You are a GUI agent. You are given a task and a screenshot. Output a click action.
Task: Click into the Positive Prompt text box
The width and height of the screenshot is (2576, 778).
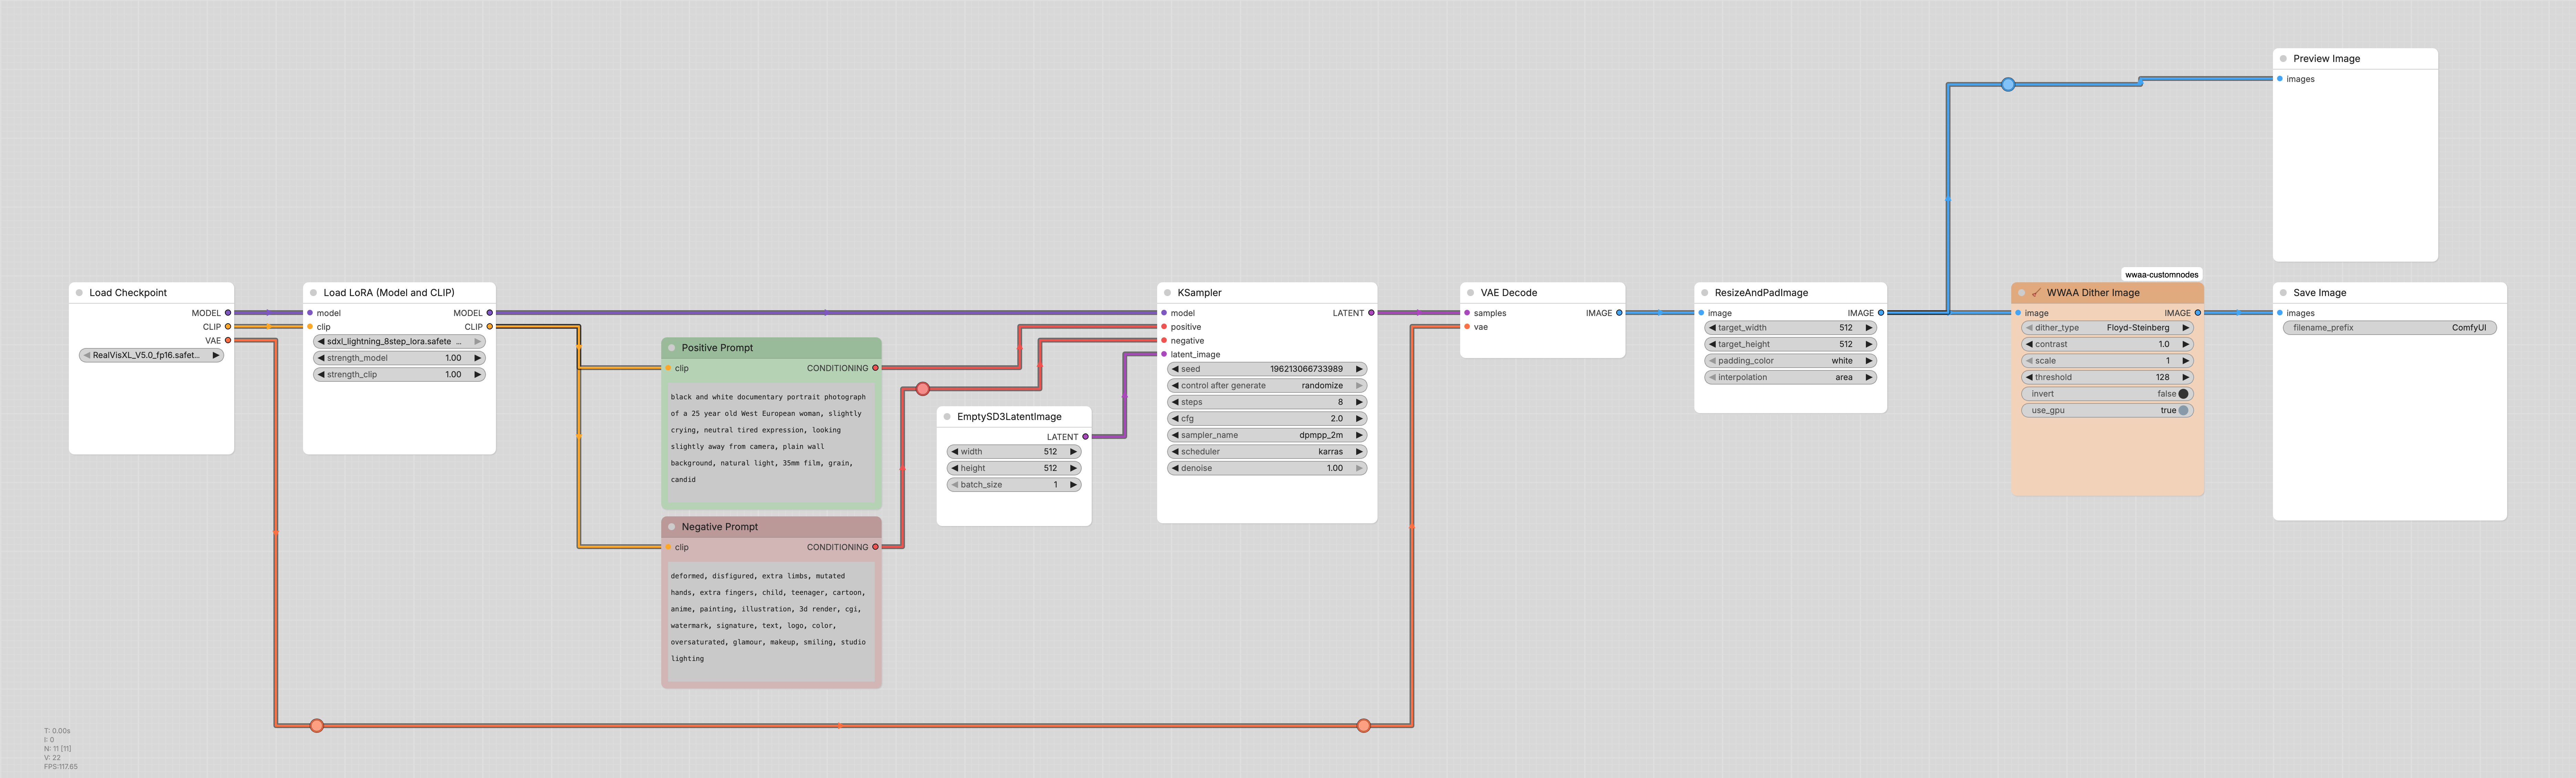click(771, 442)
